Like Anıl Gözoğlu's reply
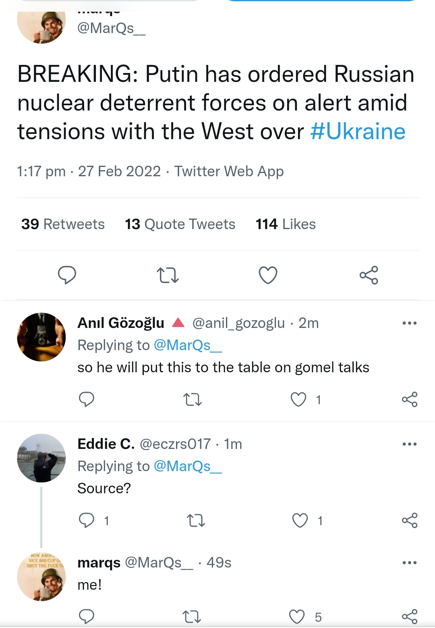Image resolution: width=435 pixels, height=628 pixels. coord(298,399)
